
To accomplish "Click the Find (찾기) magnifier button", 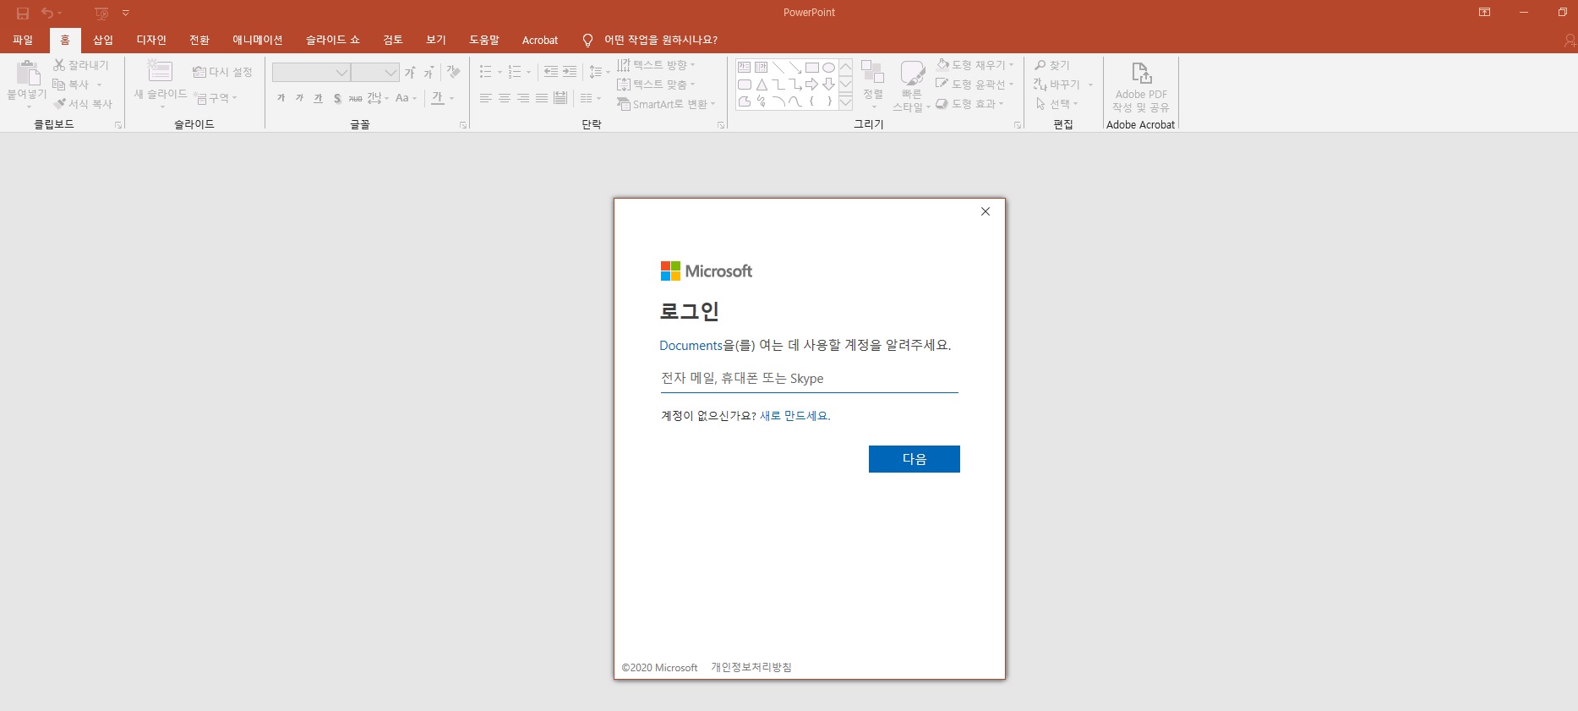I will (1052, 65).
